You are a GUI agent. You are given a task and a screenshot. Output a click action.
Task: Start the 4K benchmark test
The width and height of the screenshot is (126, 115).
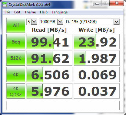click(x=16, y=75)
